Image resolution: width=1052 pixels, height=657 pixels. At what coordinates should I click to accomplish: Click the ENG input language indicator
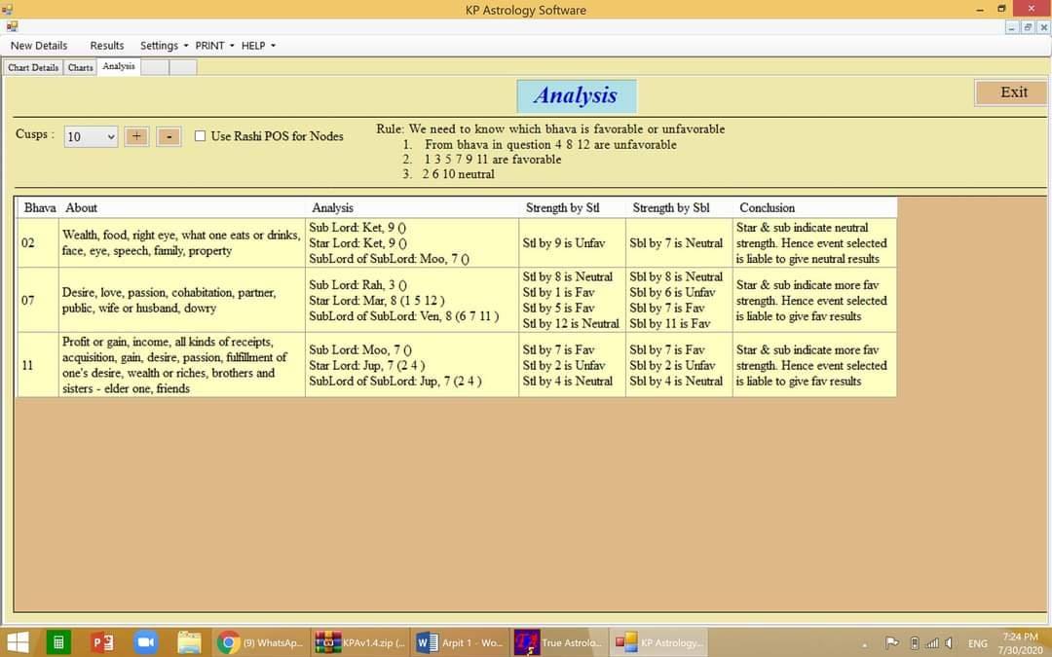[x=978, y=643]
